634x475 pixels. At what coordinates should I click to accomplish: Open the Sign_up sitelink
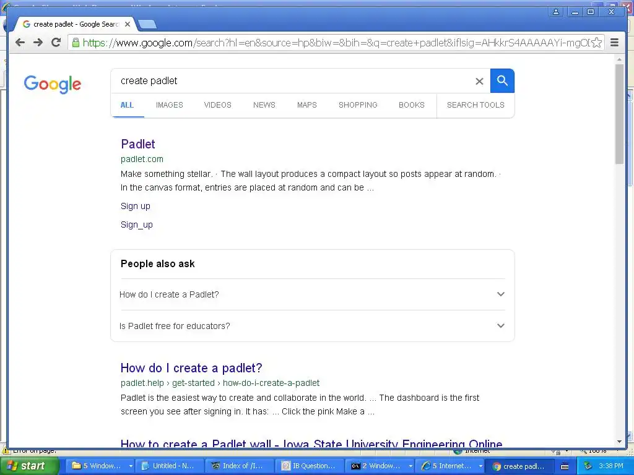click(x=137, y=225)
